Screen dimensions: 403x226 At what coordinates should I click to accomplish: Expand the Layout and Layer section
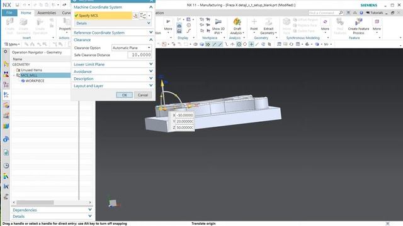click(113, 86)
